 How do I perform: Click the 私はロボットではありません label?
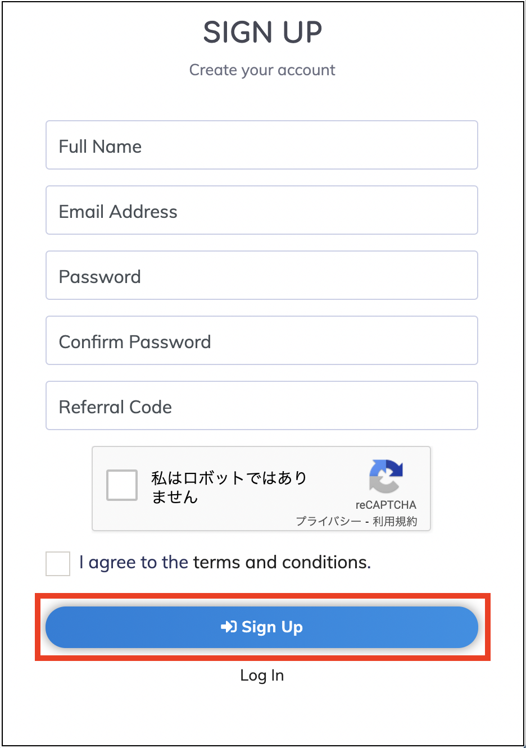(x=229, y=487)
